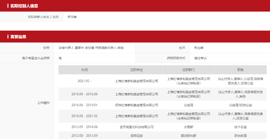Click the 工作履历 row label
Viewport: 270px width, 139px height.
point(43,102)
